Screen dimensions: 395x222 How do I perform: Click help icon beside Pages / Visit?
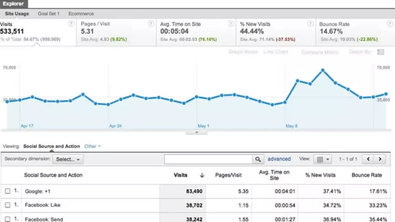[x=151, y=24]
